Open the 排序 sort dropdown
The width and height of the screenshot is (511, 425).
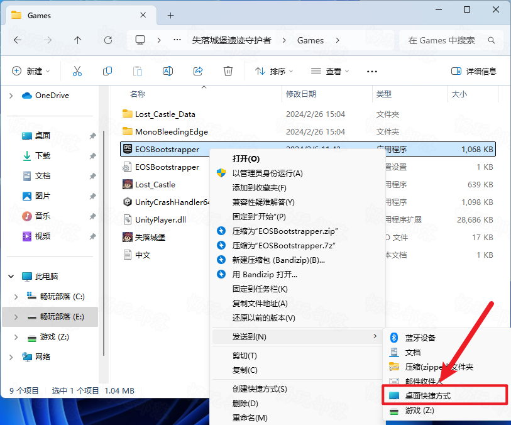[274, 71]
